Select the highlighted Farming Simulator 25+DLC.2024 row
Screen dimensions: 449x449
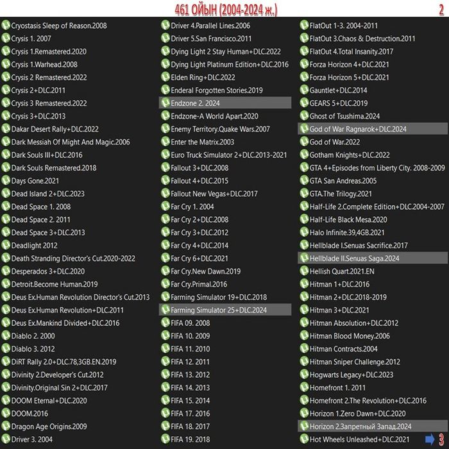point(225,310)
